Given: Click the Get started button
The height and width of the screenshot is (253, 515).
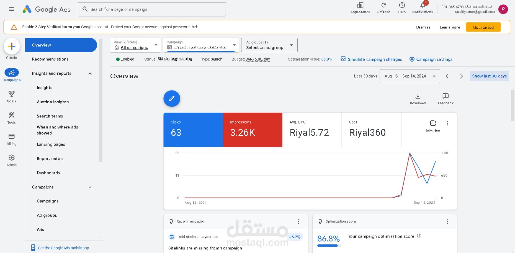Looking at the screenshot, I should tap(483, 27).
